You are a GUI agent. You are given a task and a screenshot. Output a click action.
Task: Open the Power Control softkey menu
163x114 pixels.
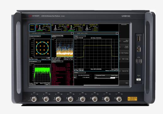pos(124,47)
